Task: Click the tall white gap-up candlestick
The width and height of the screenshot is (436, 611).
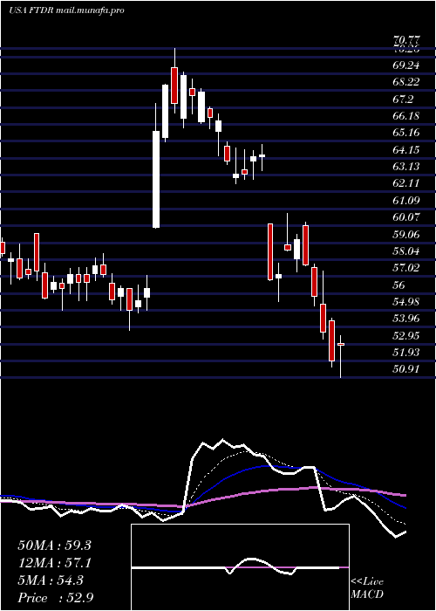Action: (156, 179)
